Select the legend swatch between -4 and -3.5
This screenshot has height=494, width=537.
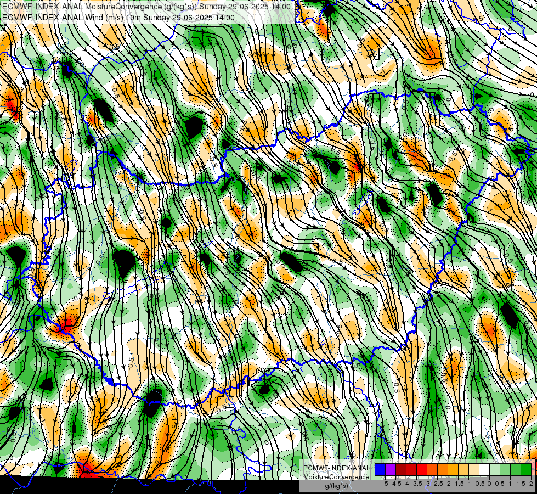coord(411,469)
